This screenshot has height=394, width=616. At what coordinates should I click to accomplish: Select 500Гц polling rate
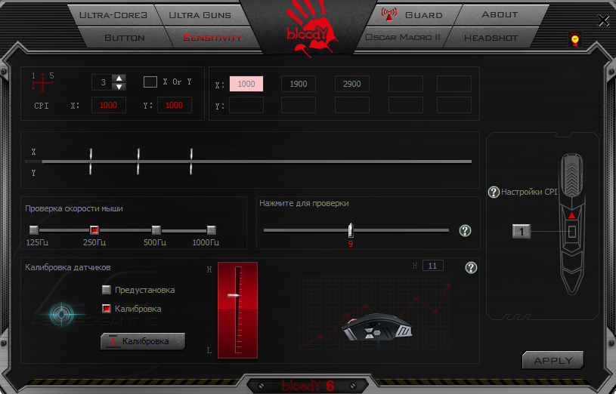point(156,230)
